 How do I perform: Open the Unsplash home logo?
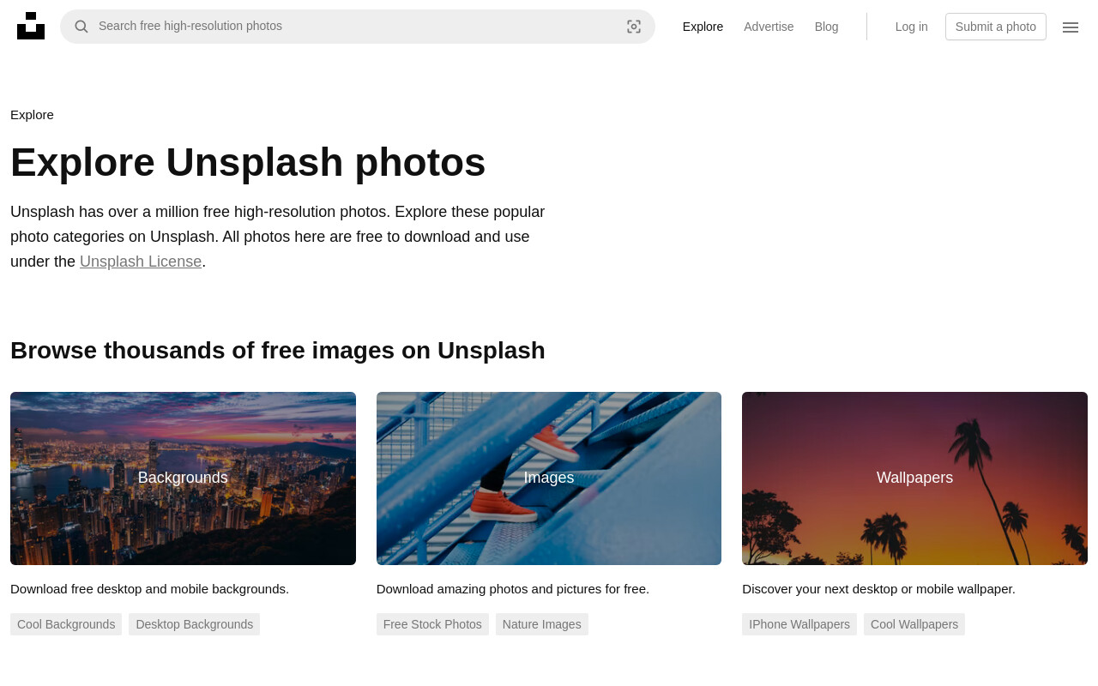pyautogui.click(x=31, y=26)
